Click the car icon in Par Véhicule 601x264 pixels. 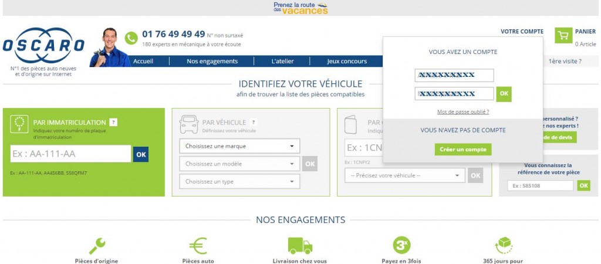point(189,124)
